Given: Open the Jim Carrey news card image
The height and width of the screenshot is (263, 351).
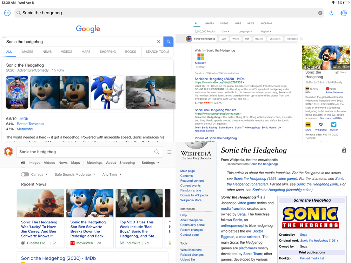Looking at the screenshot, I should point(40,203).
